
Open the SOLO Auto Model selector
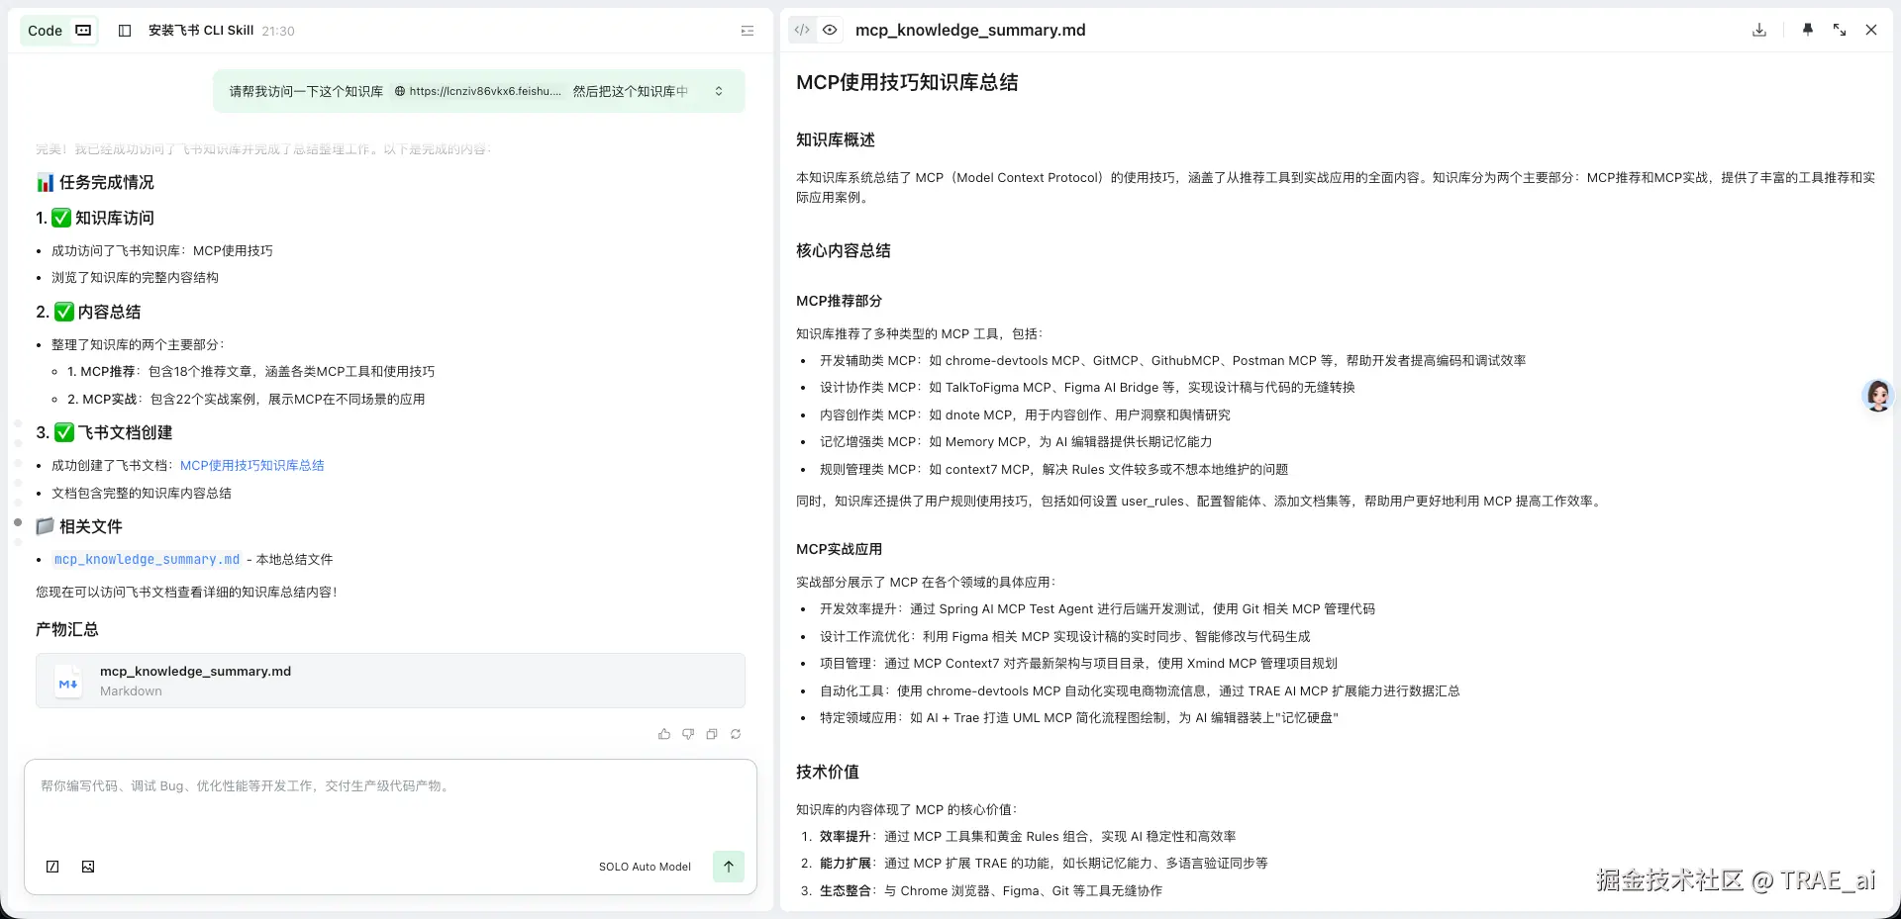pos(645,867)
